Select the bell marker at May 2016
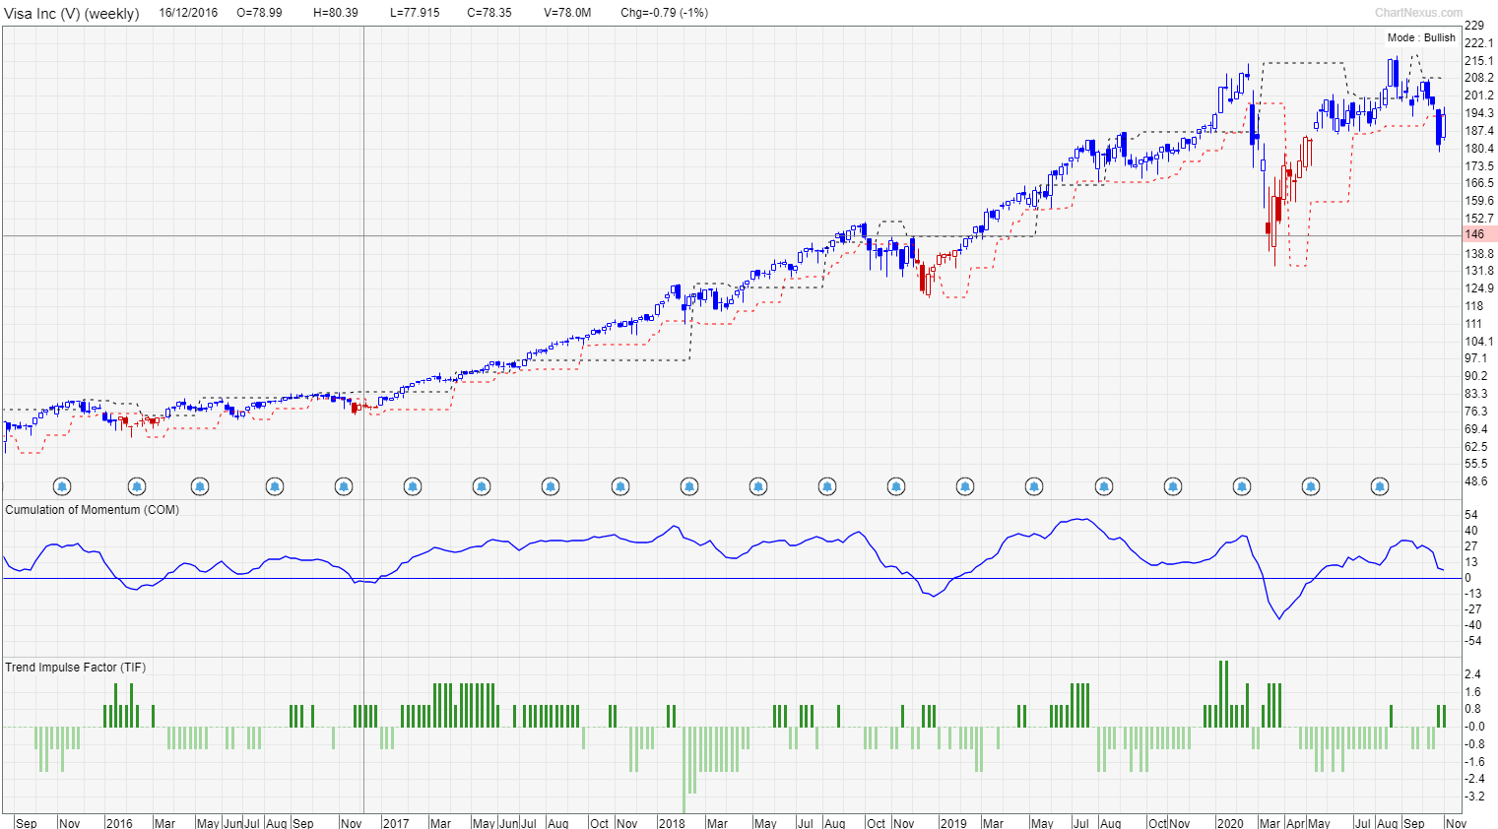This screenshot has height=829, width=1498. (200, 486)
